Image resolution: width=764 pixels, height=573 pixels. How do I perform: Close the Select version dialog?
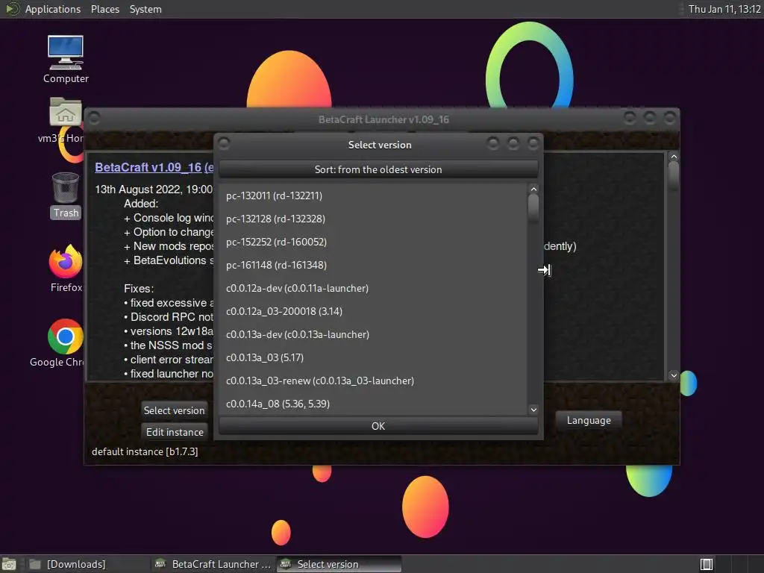coord(533,143)
